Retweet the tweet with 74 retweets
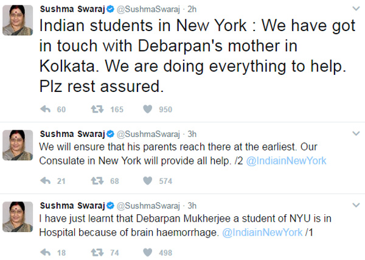 [94, 251]
